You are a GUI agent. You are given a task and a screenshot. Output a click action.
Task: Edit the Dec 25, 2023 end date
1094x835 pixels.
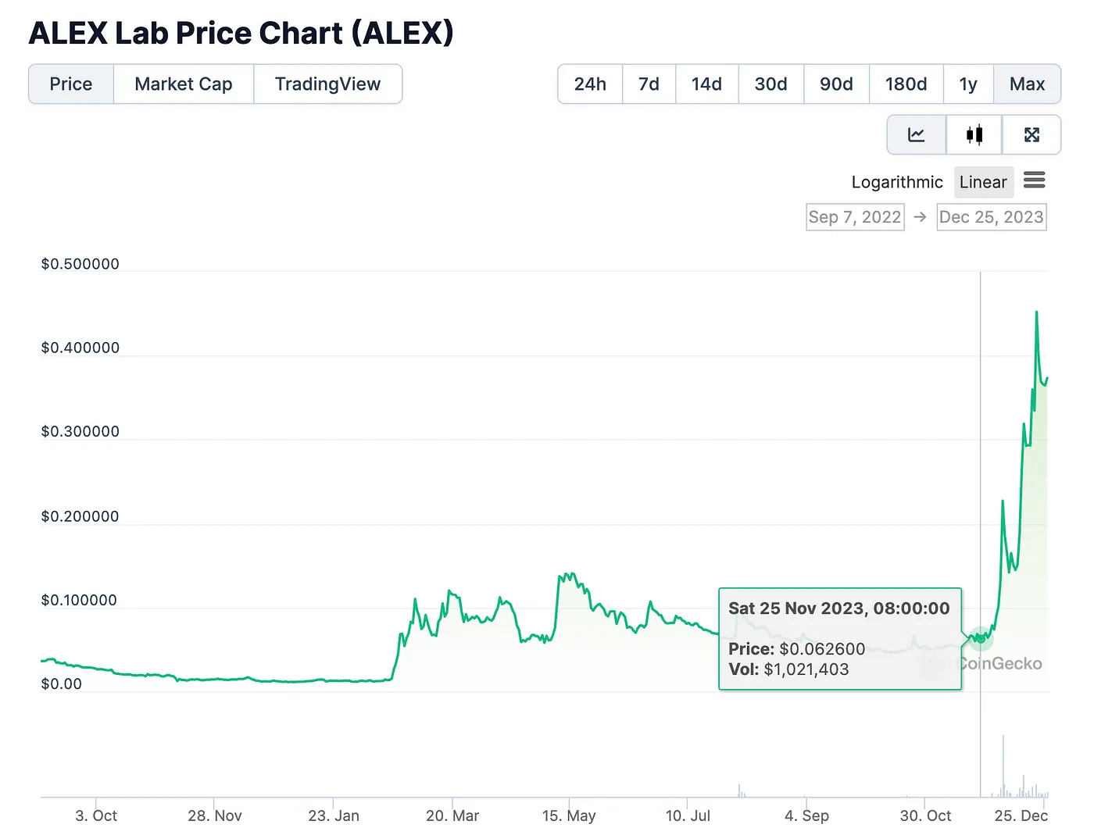[x=992, y=217]
